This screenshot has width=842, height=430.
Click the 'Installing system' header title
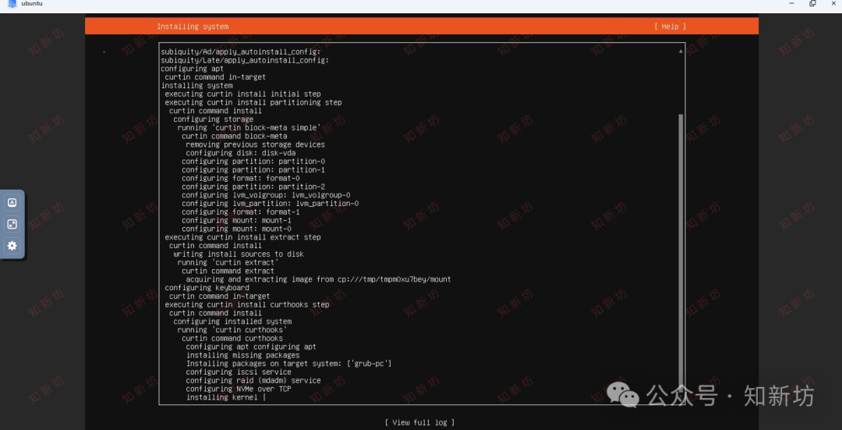click(193, 27)
